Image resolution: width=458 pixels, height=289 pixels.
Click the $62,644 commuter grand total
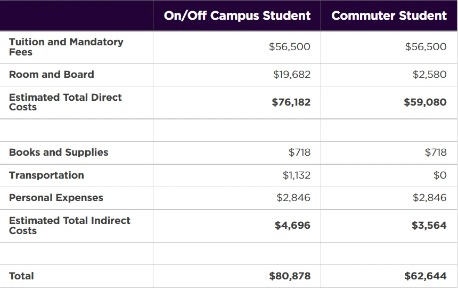point(426,276)
